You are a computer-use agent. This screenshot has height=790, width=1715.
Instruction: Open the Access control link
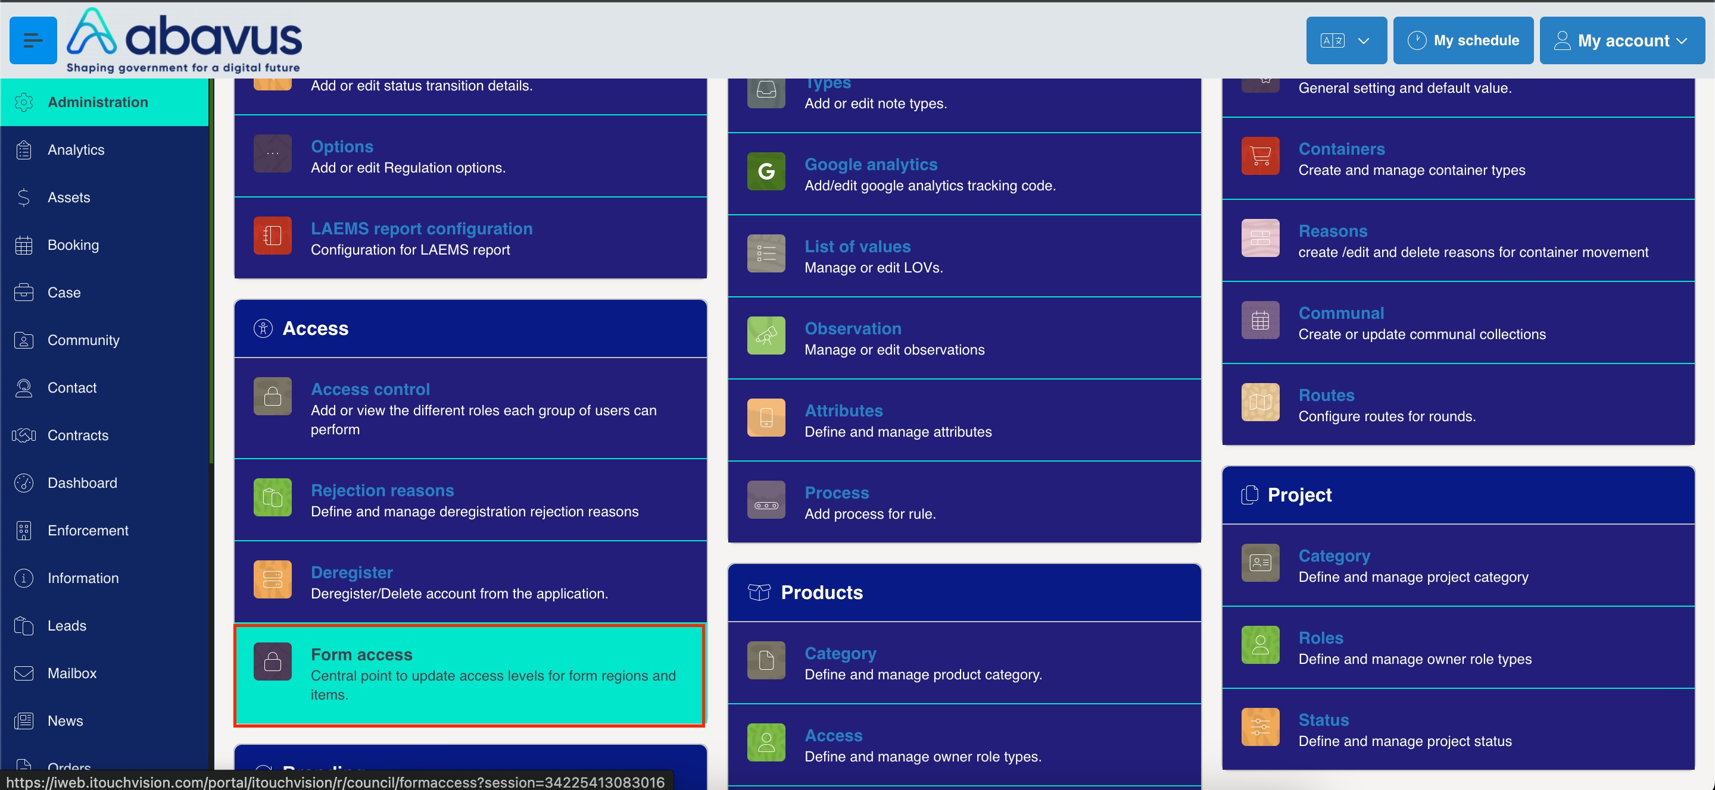[370, 389]
